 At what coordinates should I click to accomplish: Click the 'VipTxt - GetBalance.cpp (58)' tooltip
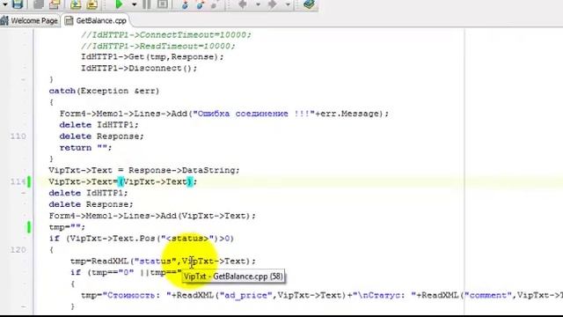point(233,276)
